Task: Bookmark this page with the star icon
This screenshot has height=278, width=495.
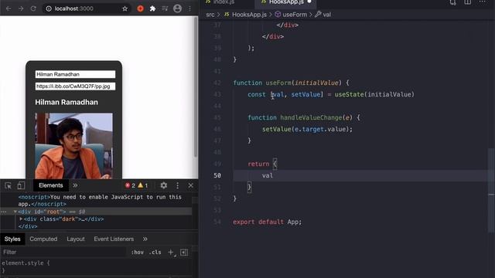Action: (x=125, y=8)
